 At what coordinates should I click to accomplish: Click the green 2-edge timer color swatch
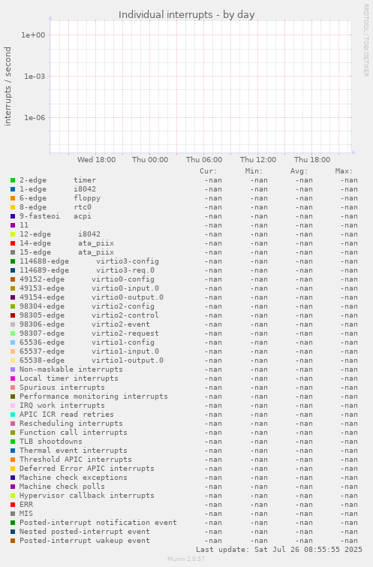point(13,180)
